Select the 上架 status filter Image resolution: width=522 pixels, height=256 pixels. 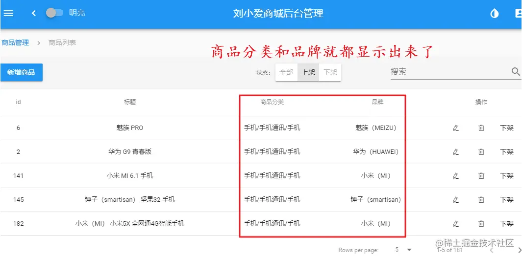pos(308,72)
